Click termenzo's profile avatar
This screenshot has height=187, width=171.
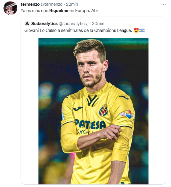tap(10, 8)
